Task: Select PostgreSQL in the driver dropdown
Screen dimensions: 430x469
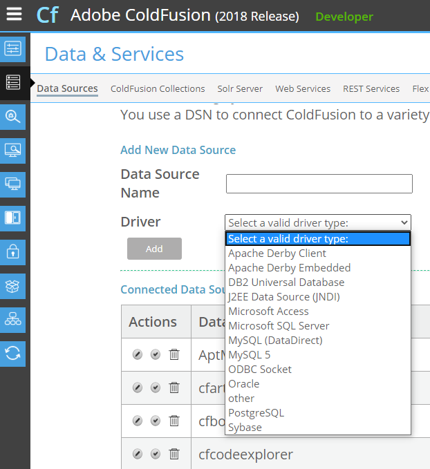Action: pos(256,413)
